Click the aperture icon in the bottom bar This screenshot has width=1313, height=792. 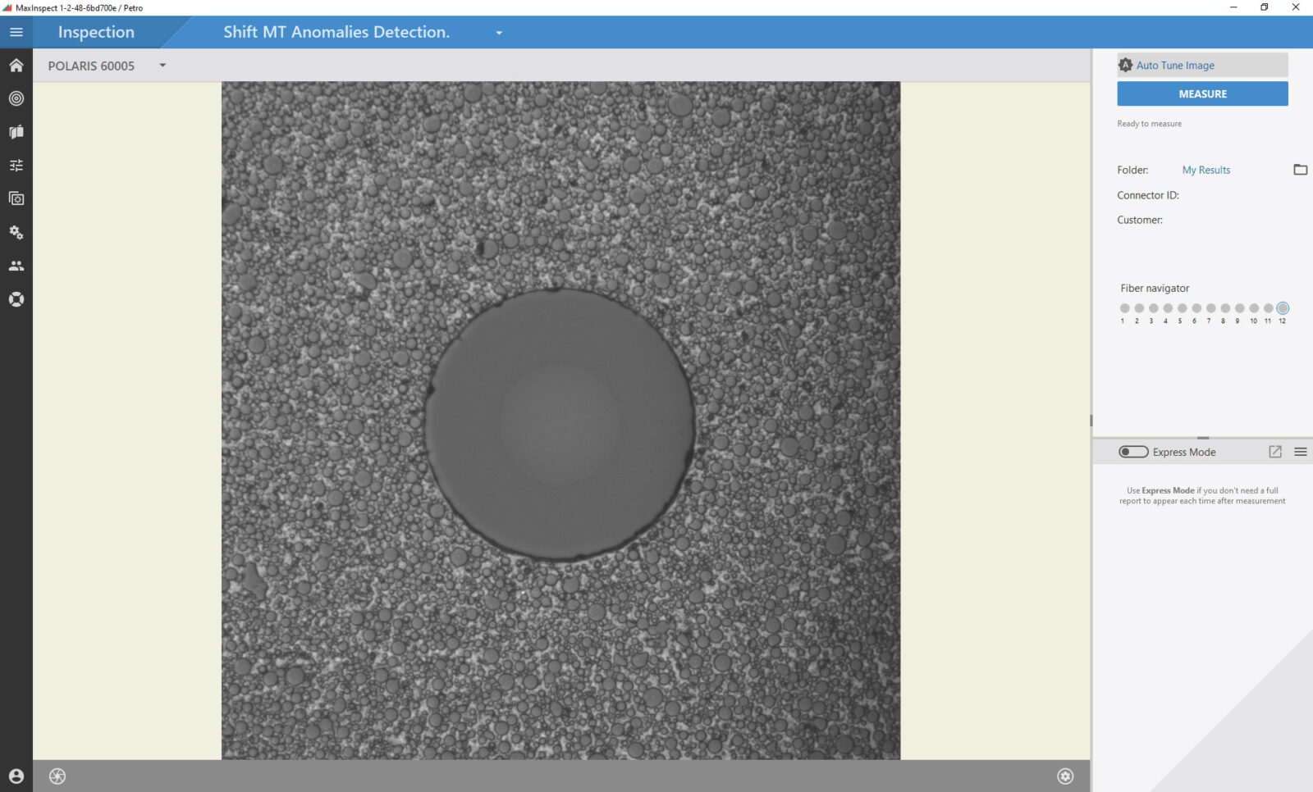coord(57,775)
